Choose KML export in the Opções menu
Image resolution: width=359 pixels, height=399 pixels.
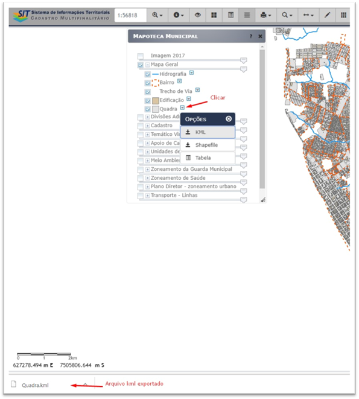point(208,132)
